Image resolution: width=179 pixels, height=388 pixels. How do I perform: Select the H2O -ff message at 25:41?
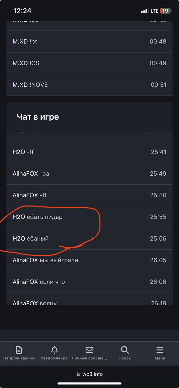(x=89, y=152)
